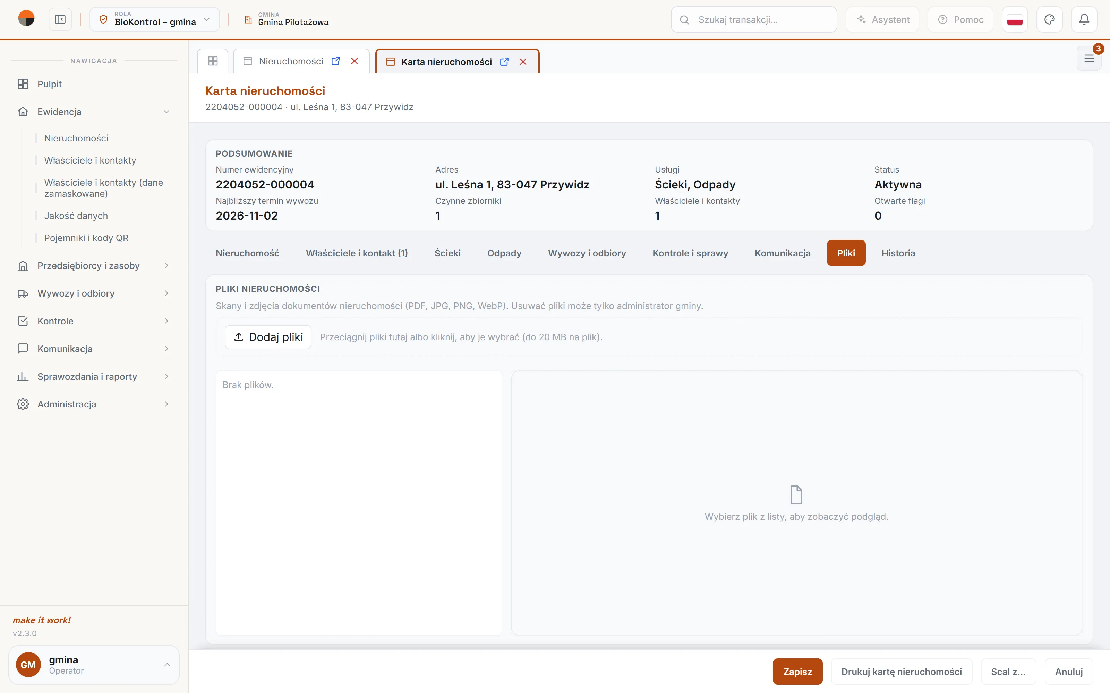This screenshot has height=693, width=1110.
Task: Expand the Kontrole section
Action: (94, 321)
